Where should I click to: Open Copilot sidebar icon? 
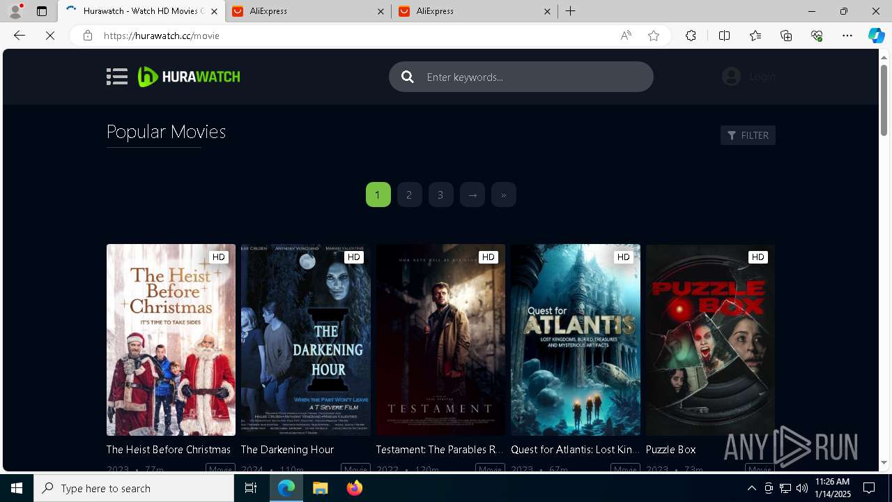[876, 36]
